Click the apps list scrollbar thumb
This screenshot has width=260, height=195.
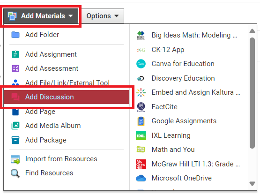pyautogui.click(x=252, y=93)
